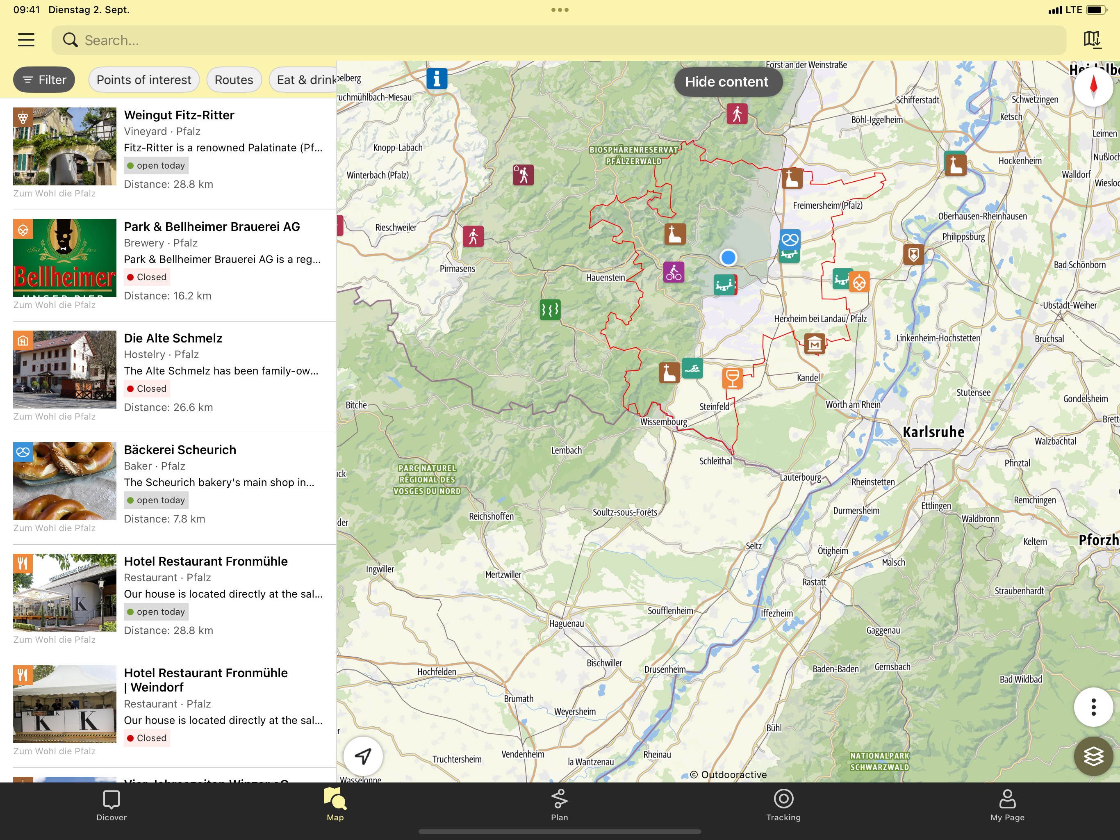Open the hamburger menu
This screenshot has height=840, width=1120.
[26, 40]
